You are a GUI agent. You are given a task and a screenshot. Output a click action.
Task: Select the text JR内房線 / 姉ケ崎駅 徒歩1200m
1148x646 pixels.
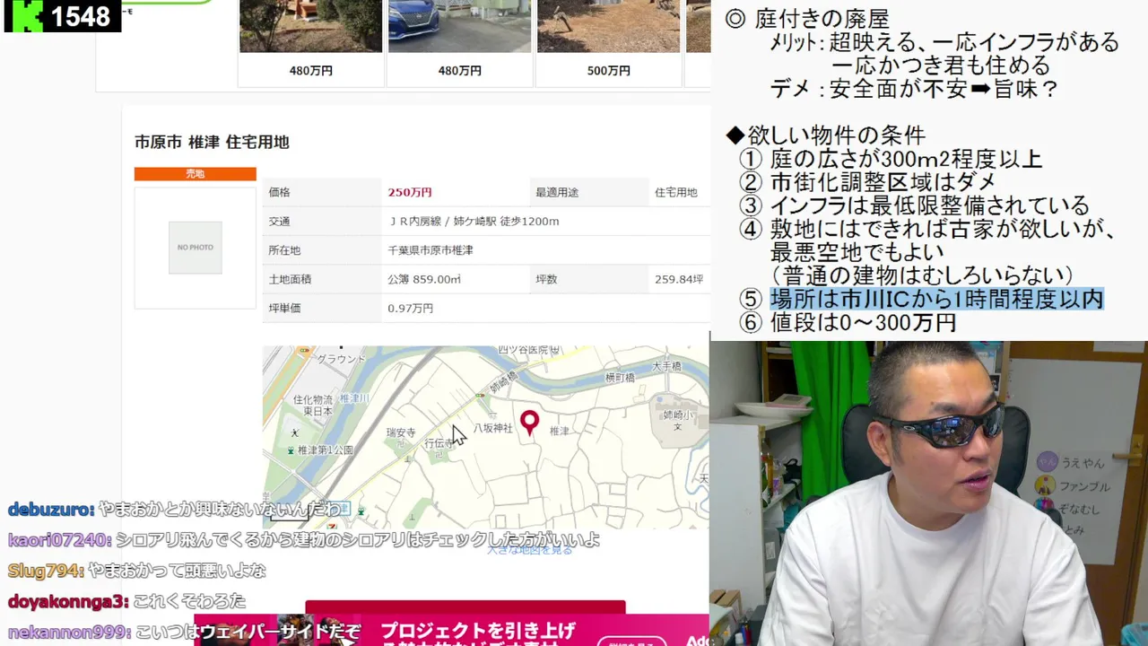click(x=474, y=221)
